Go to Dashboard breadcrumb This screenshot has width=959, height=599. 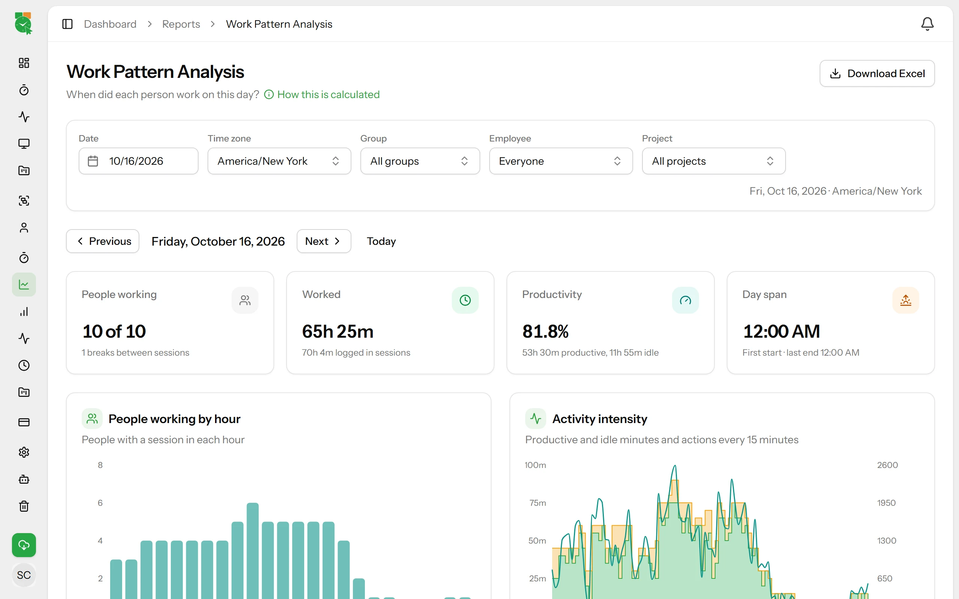[110, 24]
